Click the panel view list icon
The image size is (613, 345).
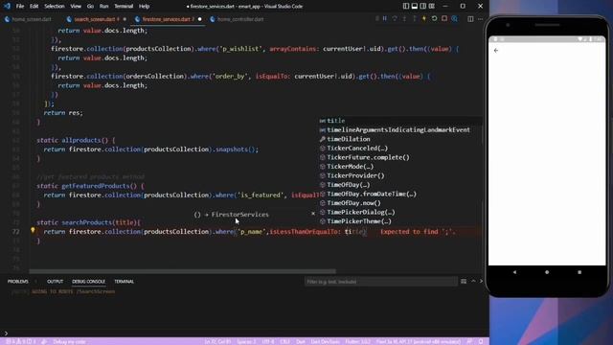tap(464, 281)
